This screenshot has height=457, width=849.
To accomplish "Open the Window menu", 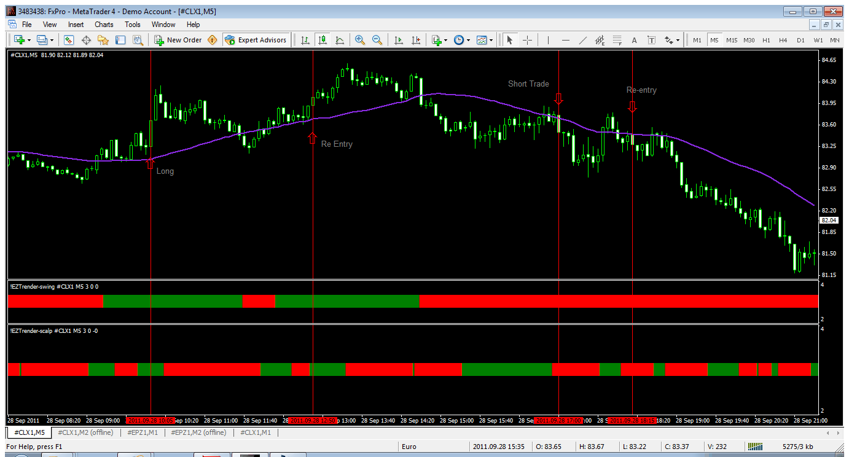I will tap(163, 25).
